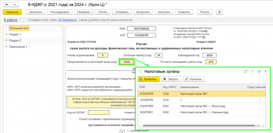The width and height of the screenshot is (273, 133).
Task: Click the ИНН field 9937548836
Action: pos(142,29)
